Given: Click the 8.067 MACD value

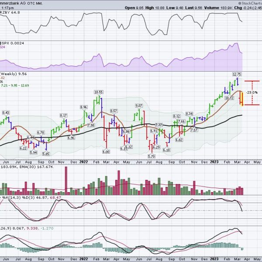Looking at the screenshot, I should pos(20,228).
